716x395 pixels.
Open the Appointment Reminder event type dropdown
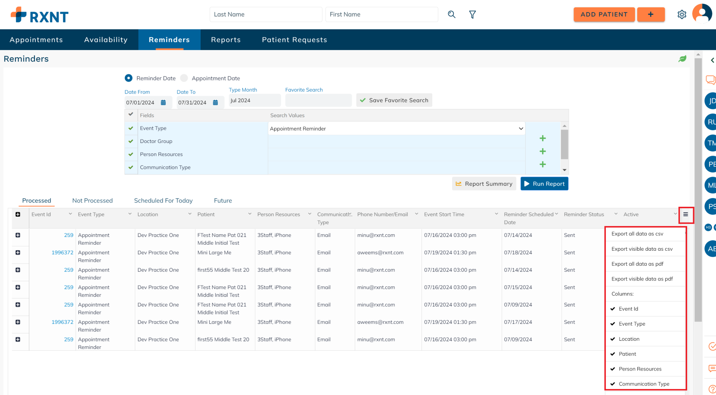[396, 129]
